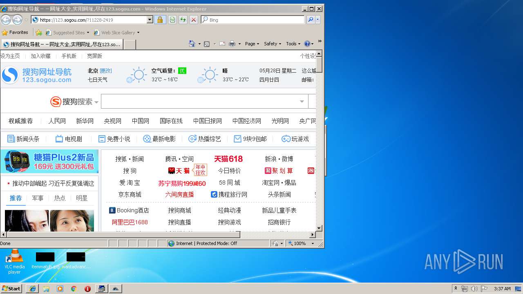Screen dimensions: 523x294
Task: Open the RSS Feeds icon
Action: pyautogui.click(x=207, y=44)
